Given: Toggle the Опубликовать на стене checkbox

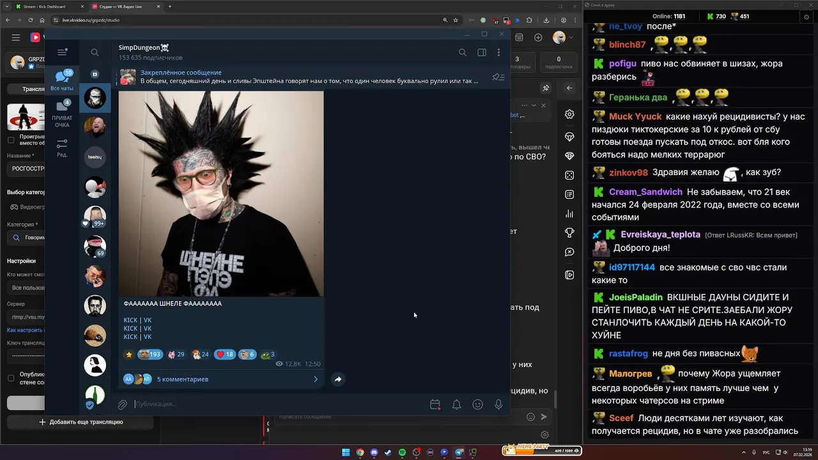Looking at the screenshot, I should click(11, 378).
